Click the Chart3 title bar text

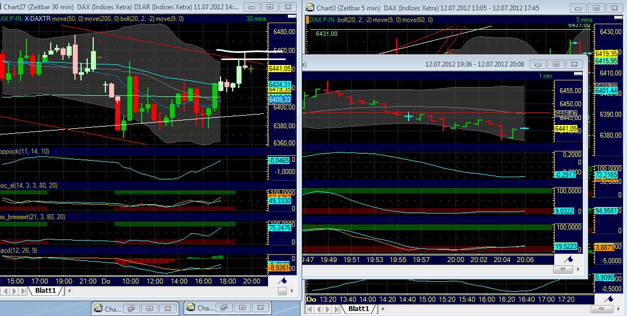[x=428, y=8]
